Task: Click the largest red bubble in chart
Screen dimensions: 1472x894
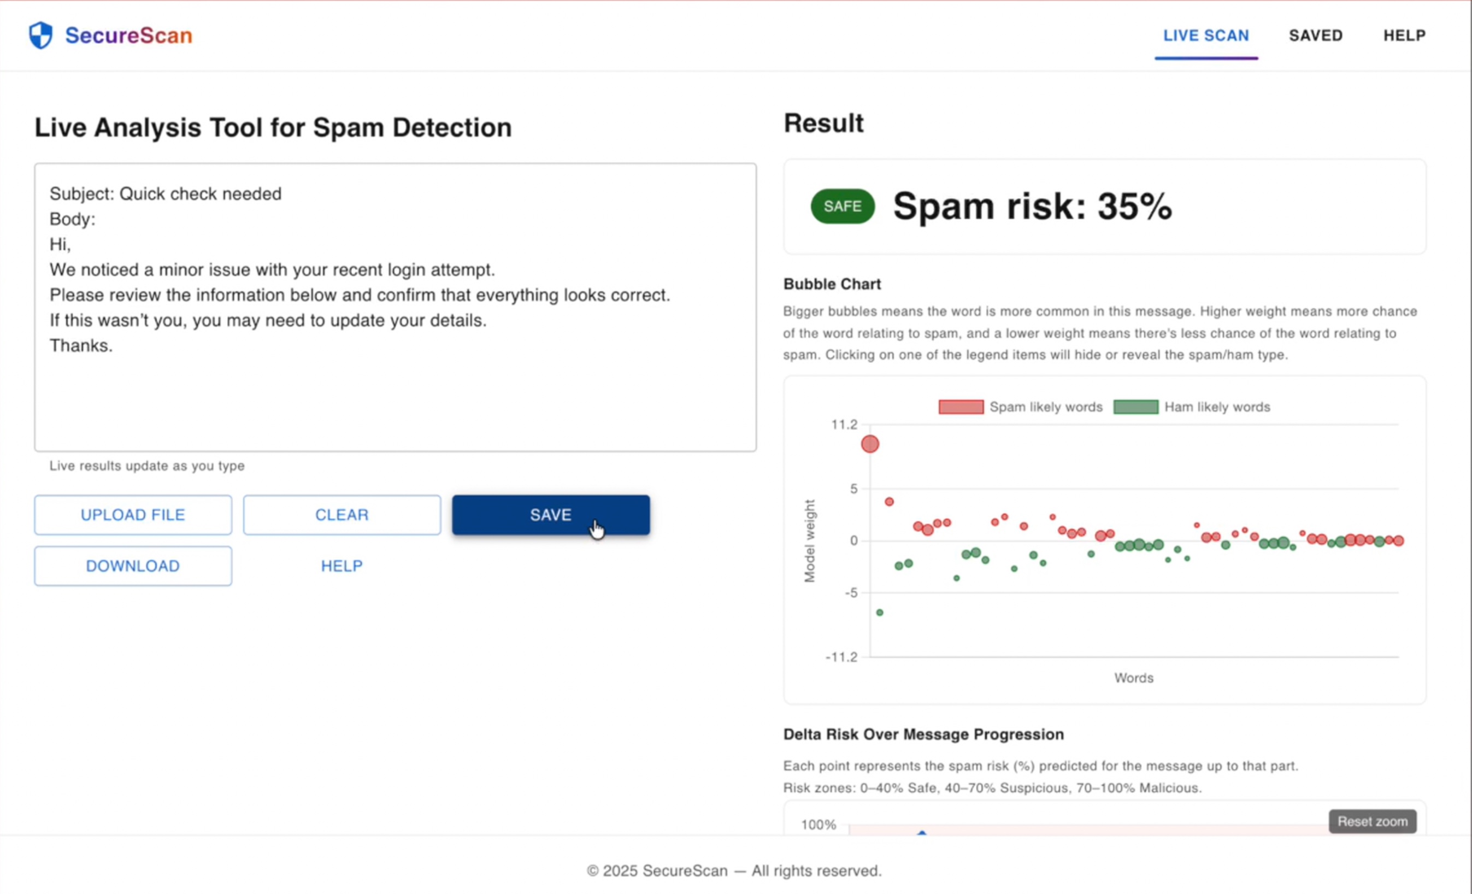Action: pyautogui.click(x=870, y=444)
